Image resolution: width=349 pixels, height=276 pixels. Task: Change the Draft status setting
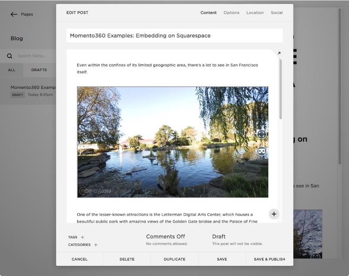(237, 239)
